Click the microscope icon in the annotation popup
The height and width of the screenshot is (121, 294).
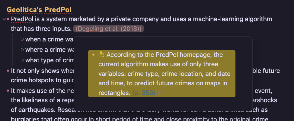[102, 55]
